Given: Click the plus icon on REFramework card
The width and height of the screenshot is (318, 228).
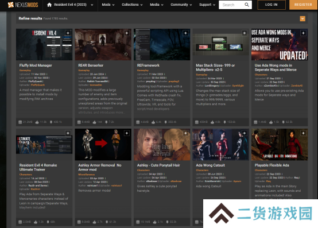Looking at the screenshot, I should click(185, 33).
